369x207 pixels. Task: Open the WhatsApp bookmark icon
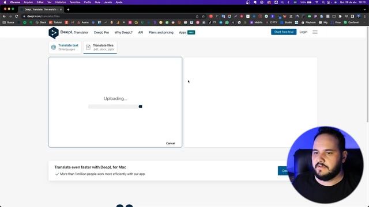pos(227,22)
